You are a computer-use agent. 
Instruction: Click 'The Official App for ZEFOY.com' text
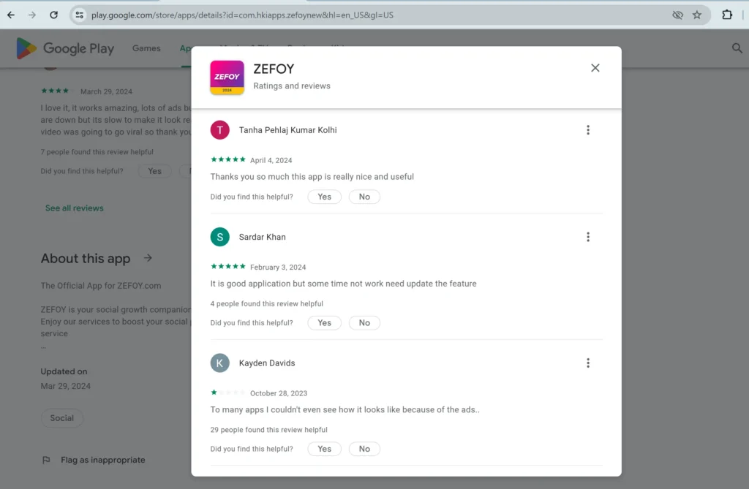[101, 286]
